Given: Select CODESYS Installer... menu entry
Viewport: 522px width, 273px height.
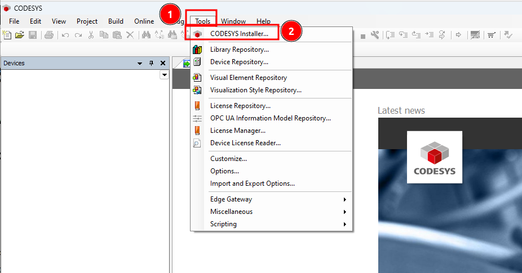Looking at the screenshot, I should (272, 34).
